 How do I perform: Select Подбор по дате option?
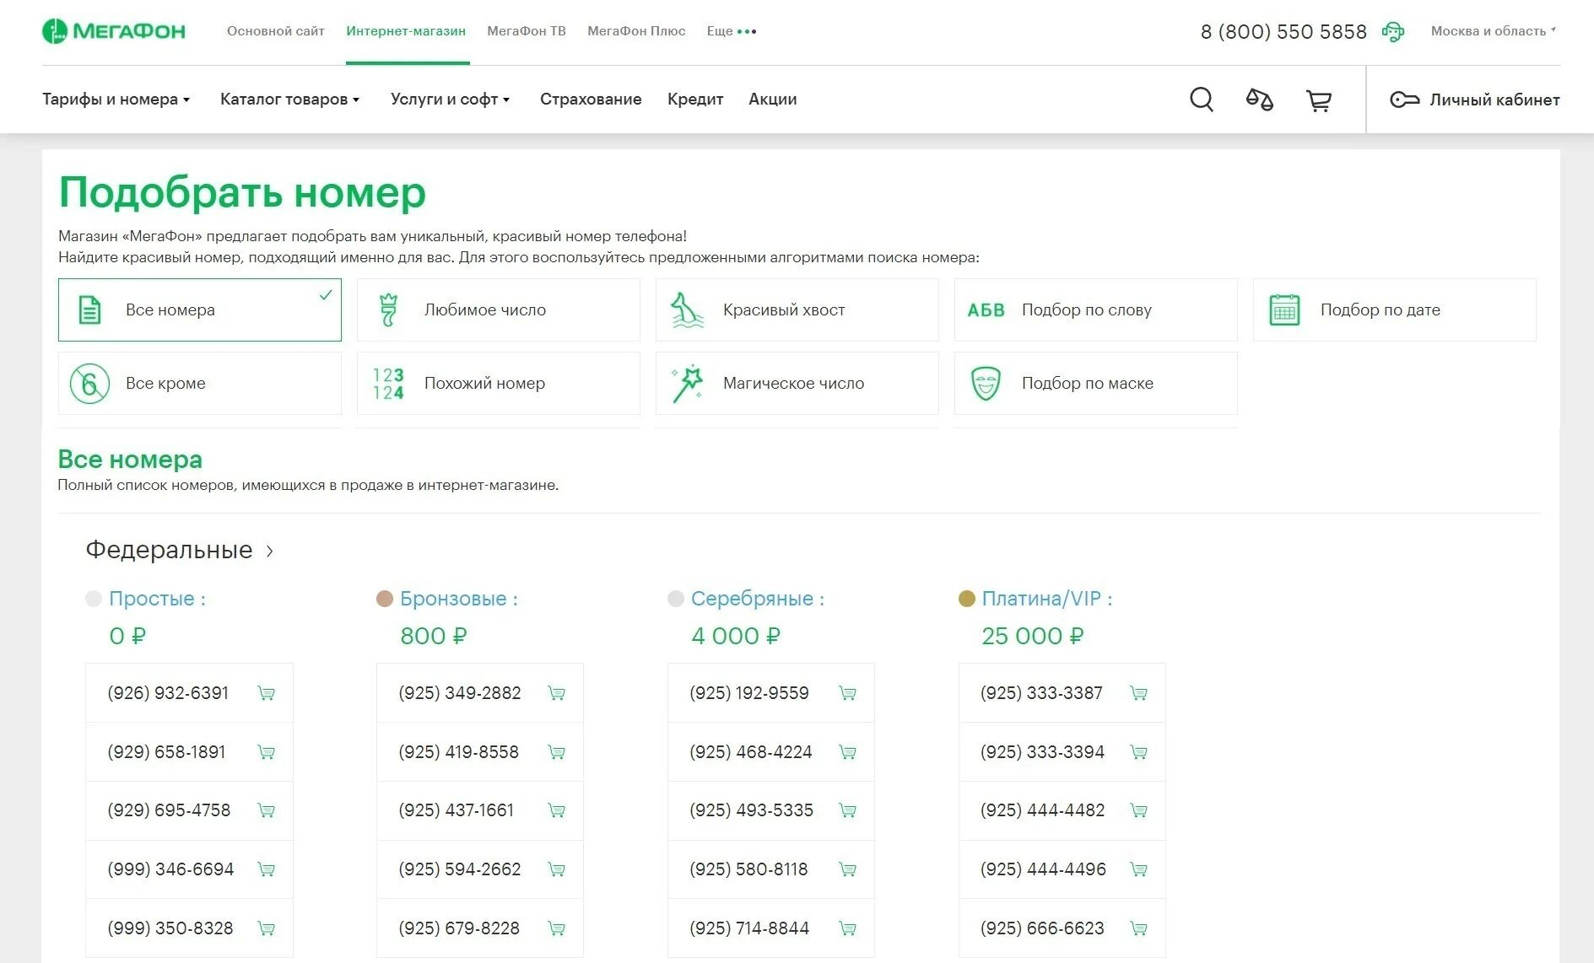(x=1395, y=309)
